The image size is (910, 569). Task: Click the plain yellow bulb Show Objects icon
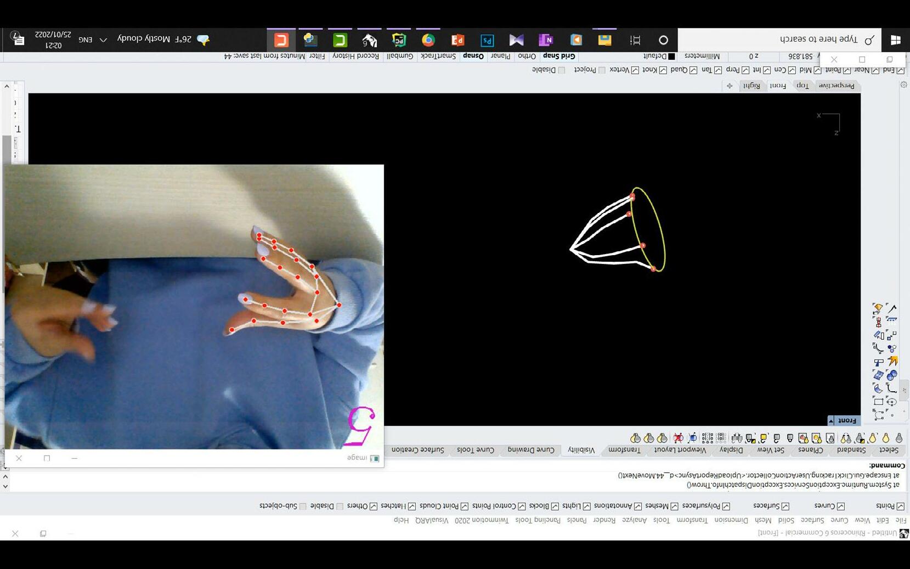tap(886, 438)
